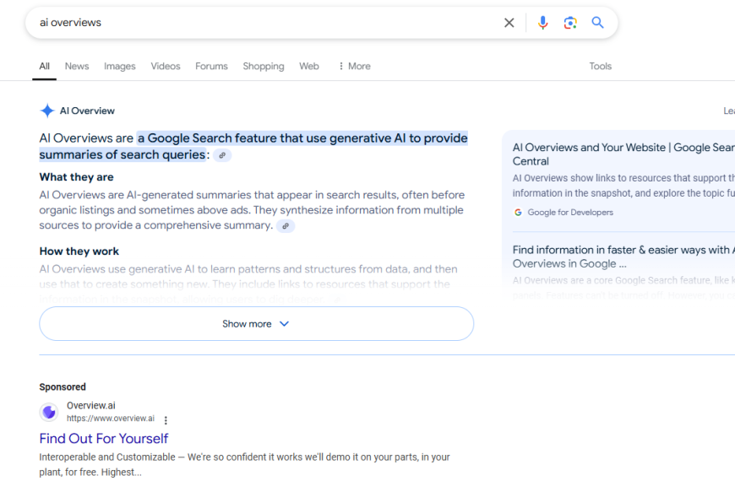Switch to the Web tab

point(309,66)
